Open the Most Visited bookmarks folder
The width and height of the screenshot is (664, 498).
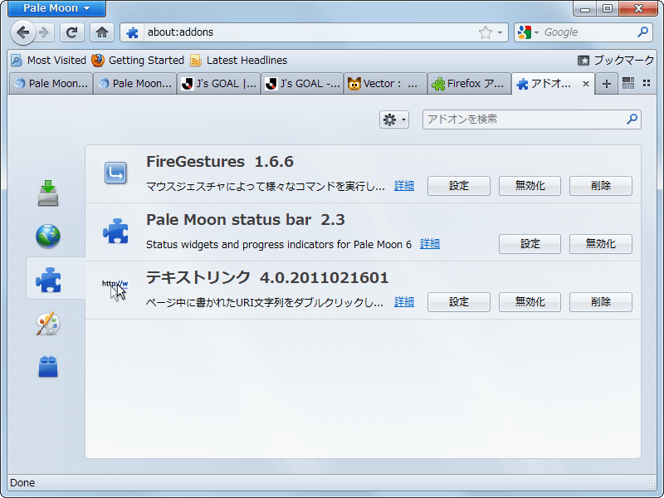pos(48,60)
